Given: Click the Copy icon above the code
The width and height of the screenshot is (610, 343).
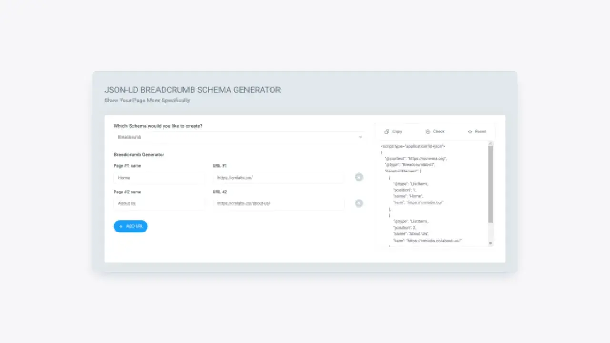Looking at the screenshot, I should (386, 131).
